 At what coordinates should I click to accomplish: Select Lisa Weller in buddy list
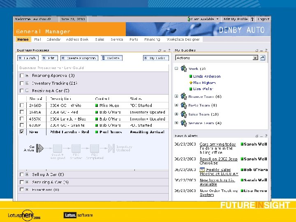[203, 89]
